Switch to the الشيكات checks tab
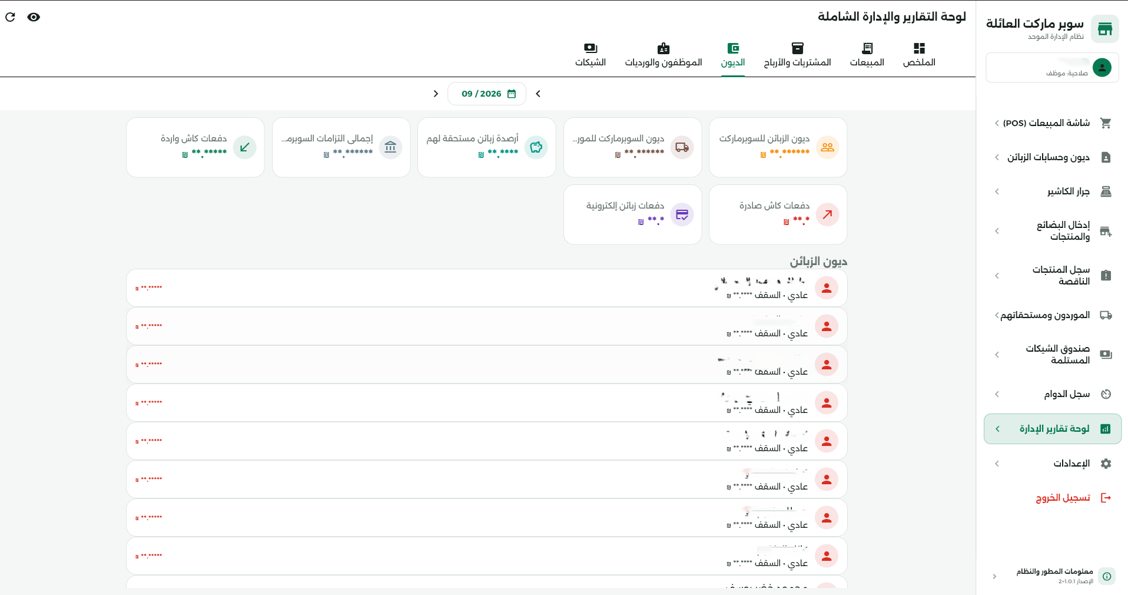Screen dimensions: 1128x595 pos(590,55)
